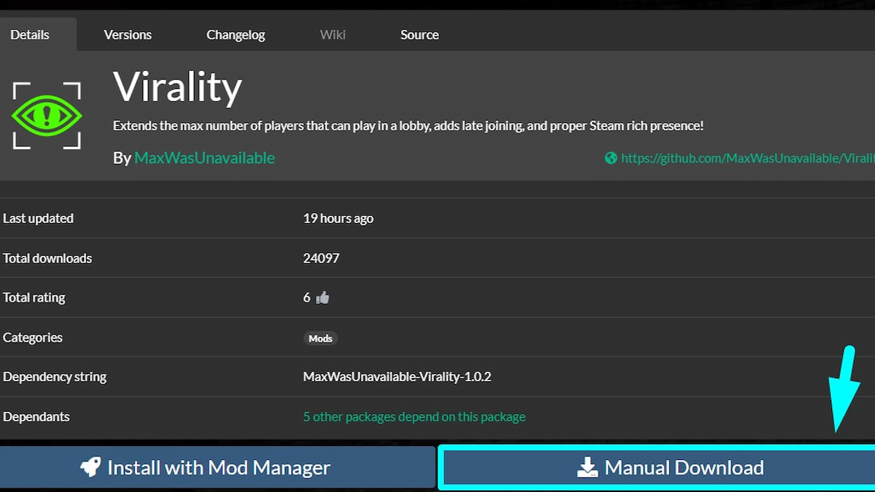Open the greyed-out Wiki tab
This screenshot has height=492, width=875.
(332, 34)
